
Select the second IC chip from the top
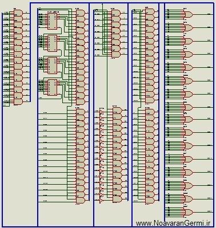[52, 43]
